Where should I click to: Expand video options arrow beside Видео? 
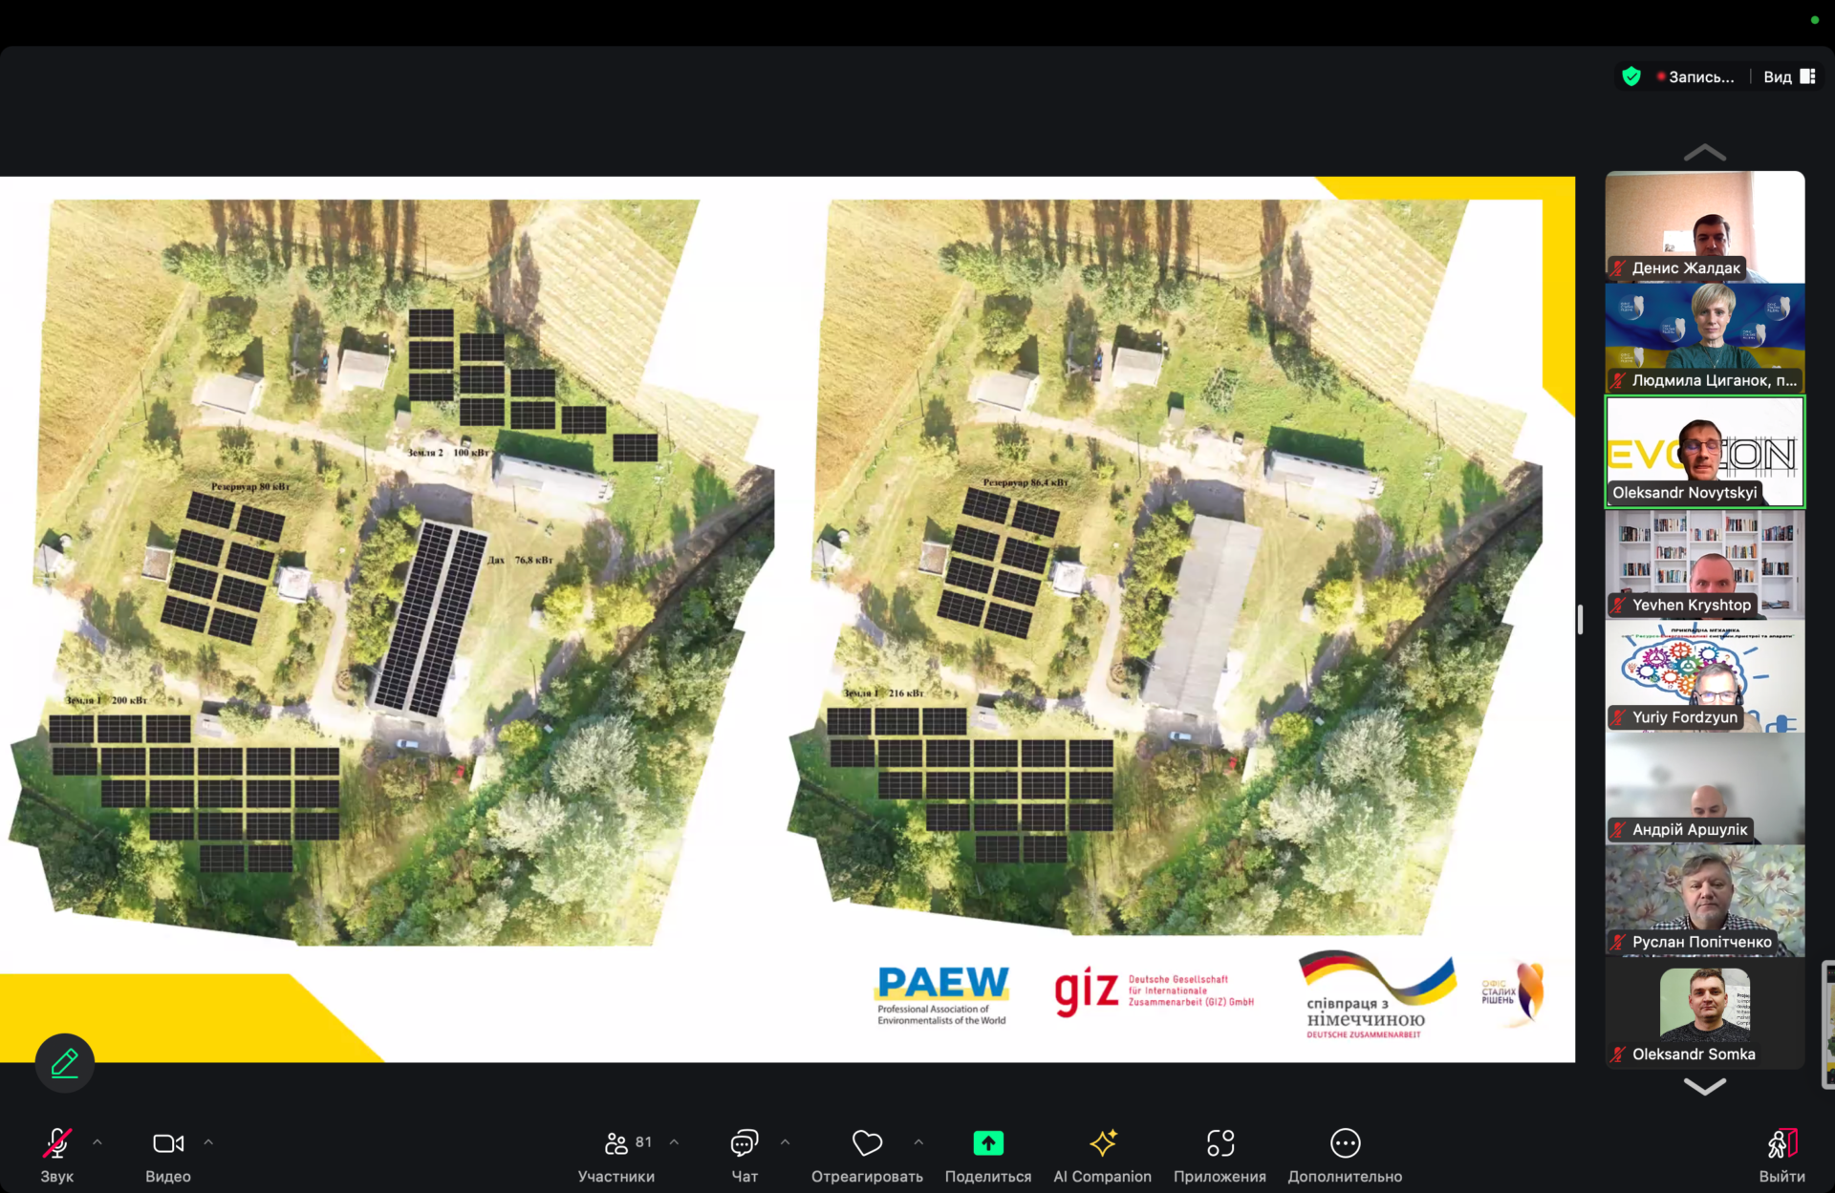click(x=208, y=1142)
